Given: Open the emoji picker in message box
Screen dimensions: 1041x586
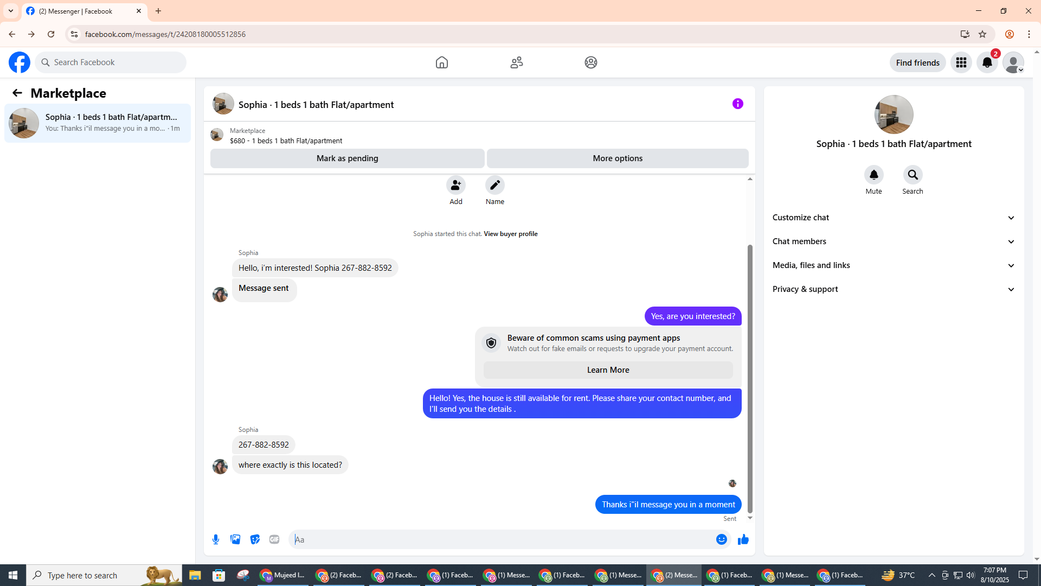Looking at the screenshot, I should pyautogui.click(x=721, y=539).
